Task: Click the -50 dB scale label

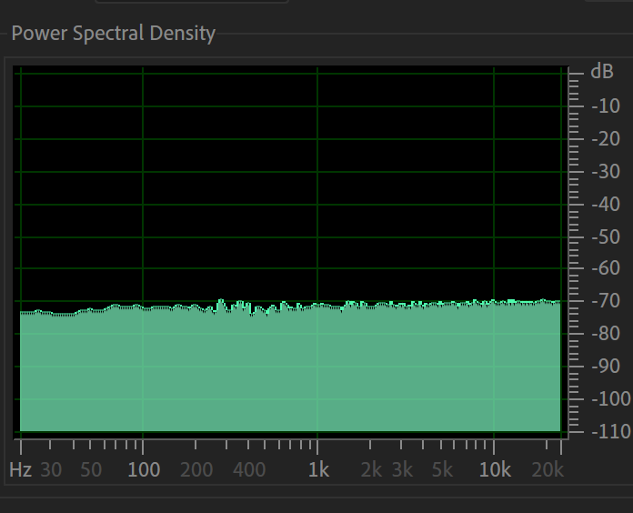Action: pos(606,236)
